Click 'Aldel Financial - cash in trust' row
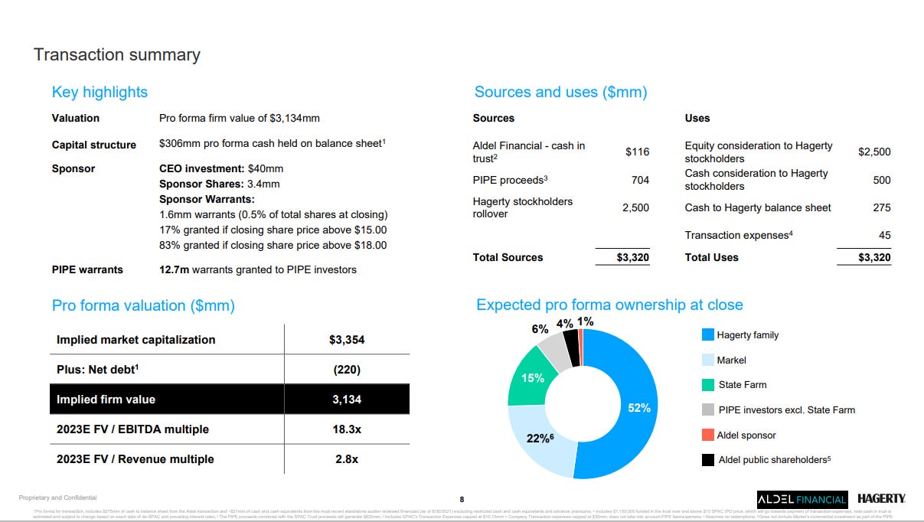The image size is (924, 522). pos(529,152)
